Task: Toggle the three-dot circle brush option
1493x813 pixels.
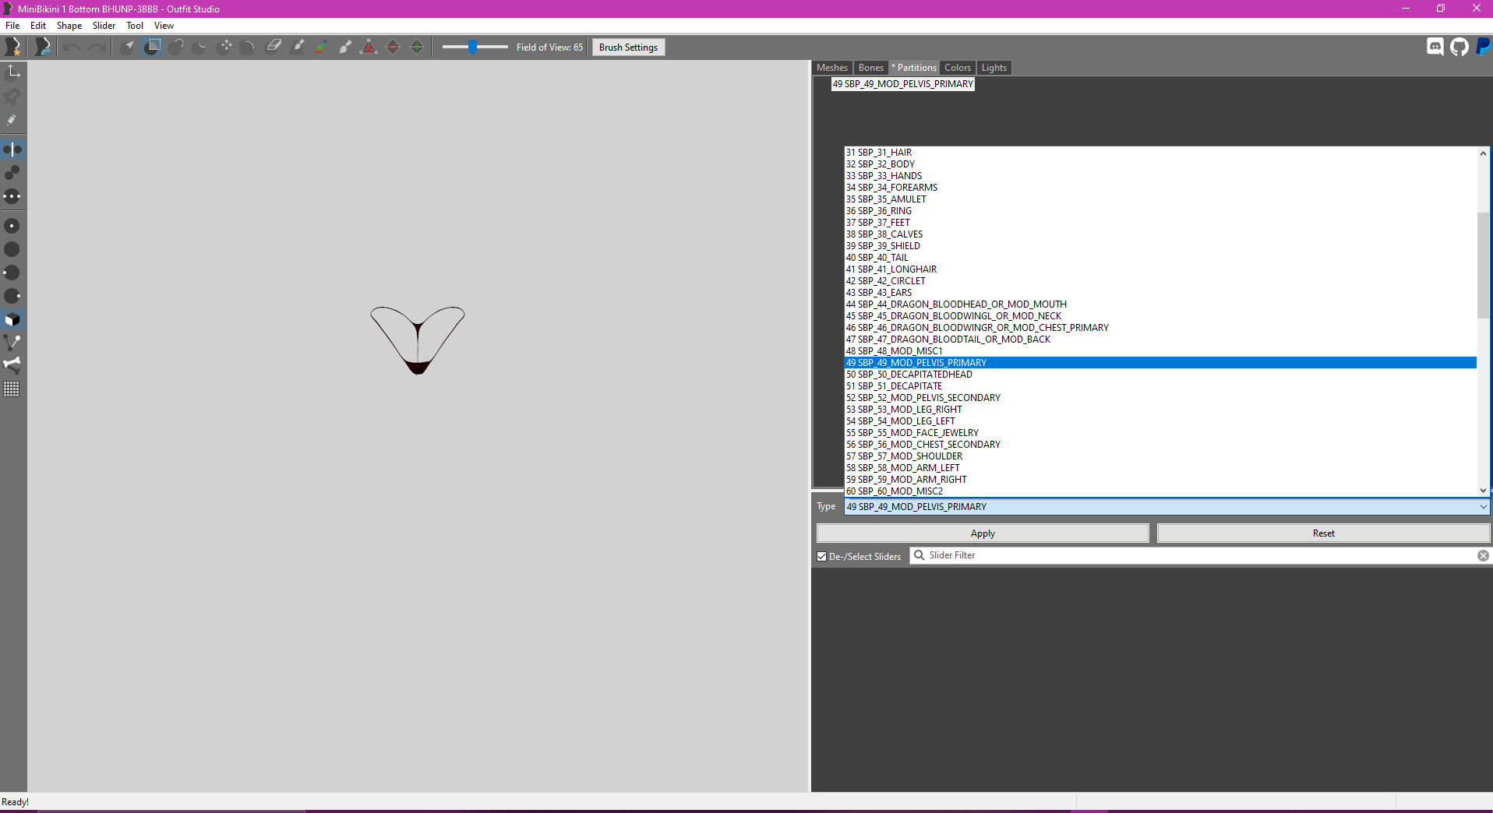Action: point(12,196)
